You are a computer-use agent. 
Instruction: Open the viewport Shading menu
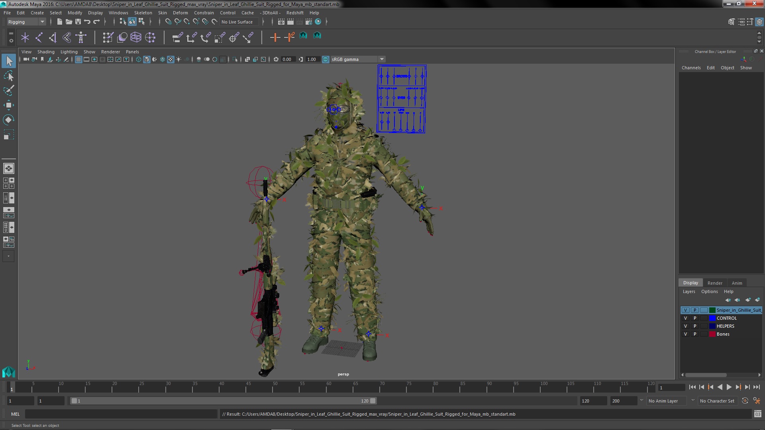click(x=46, y=52)
